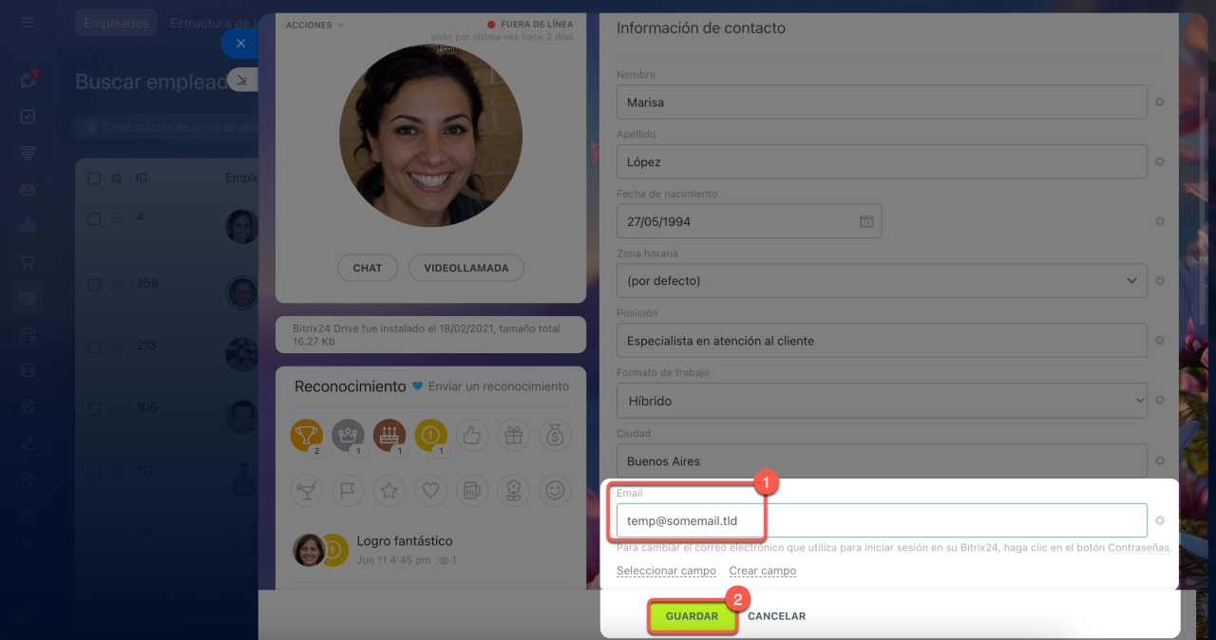Tick the select-all checkbox in employee table header
The width and height of the screenshot is (1216, 640).
point(94,178)
